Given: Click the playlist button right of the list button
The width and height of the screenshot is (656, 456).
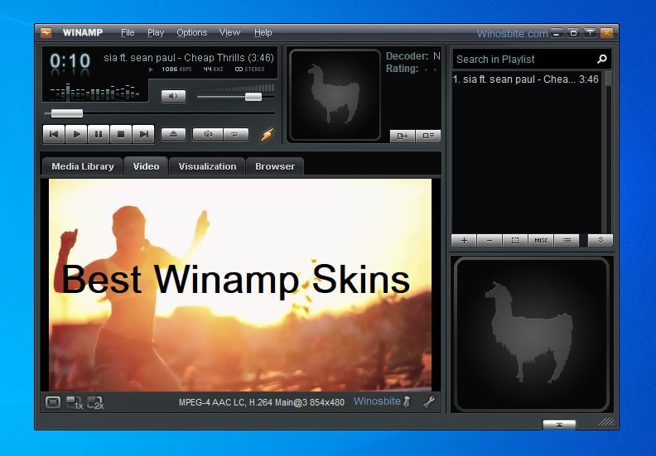Looking at the screenshot, I should point(601,240).
